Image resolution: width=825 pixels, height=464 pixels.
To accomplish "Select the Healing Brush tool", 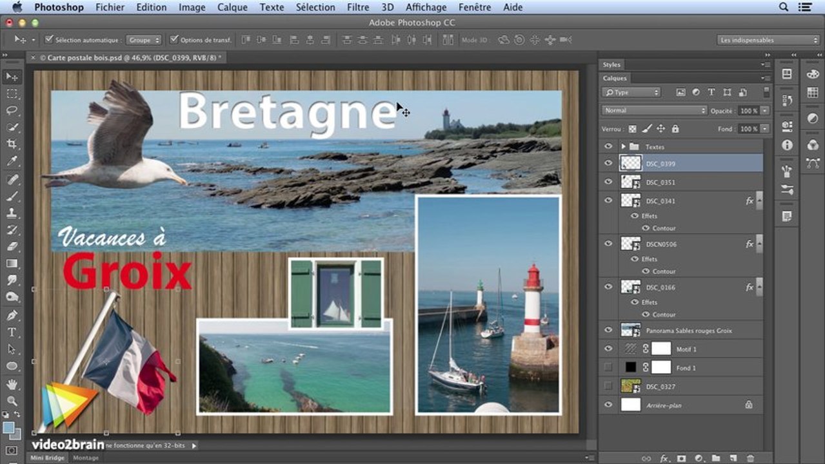I will coord(12,180).
